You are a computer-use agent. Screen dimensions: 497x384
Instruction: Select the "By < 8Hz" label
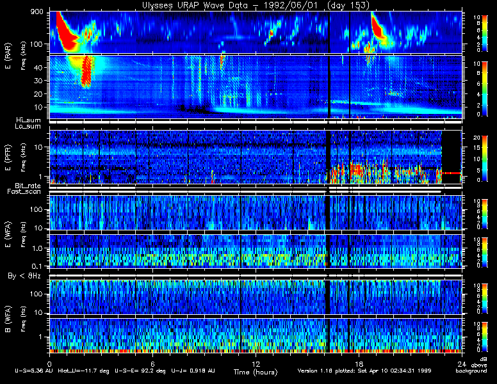click(x=24, y=276)
